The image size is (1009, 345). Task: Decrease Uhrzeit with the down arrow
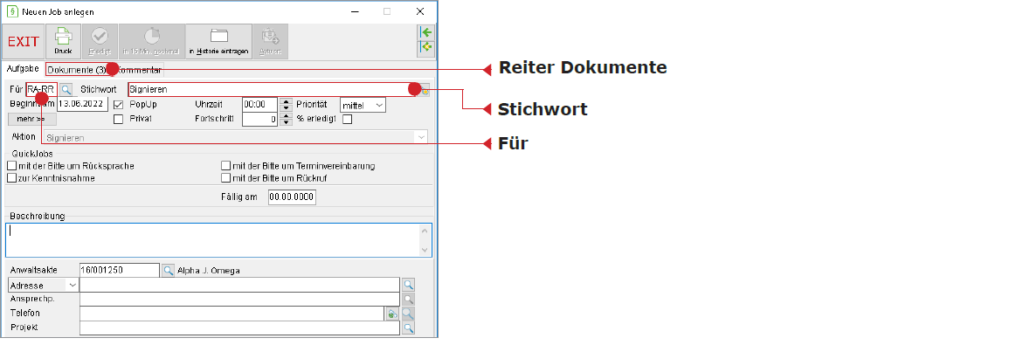pos(287,108)
